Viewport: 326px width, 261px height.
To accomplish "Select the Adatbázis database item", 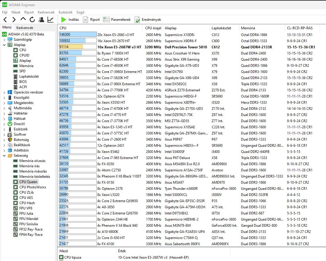I will tap(18, 150).
